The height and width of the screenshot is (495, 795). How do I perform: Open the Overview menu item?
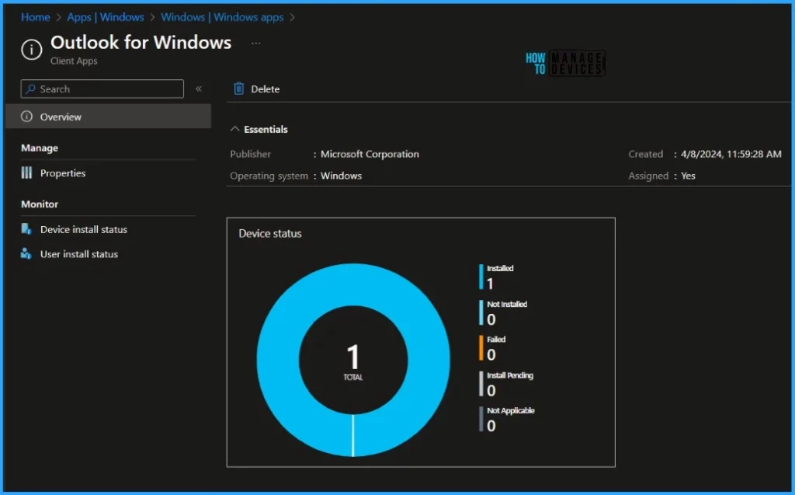click(109, 117)
